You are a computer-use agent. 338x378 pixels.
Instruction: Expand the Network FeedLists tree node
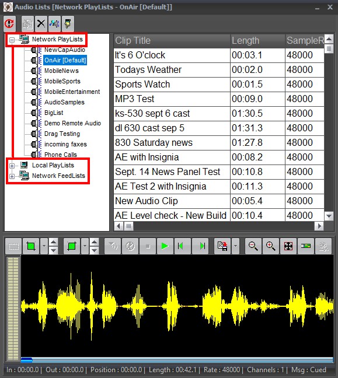click(12, 177)
